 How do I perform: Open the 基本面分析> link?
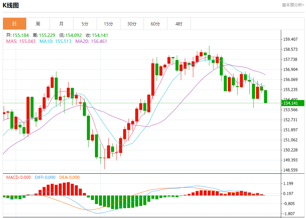(x=293, y=5)
